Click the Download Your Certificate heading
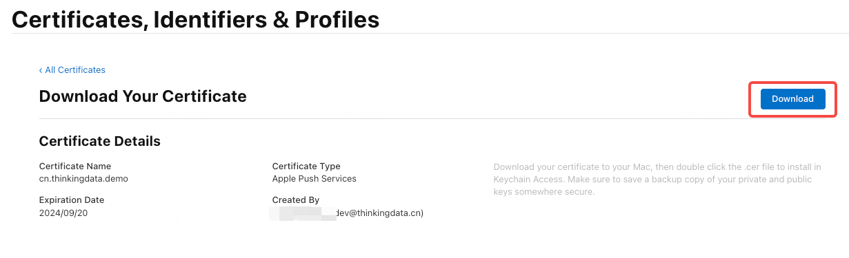849x258 pixels. (143, 96)
